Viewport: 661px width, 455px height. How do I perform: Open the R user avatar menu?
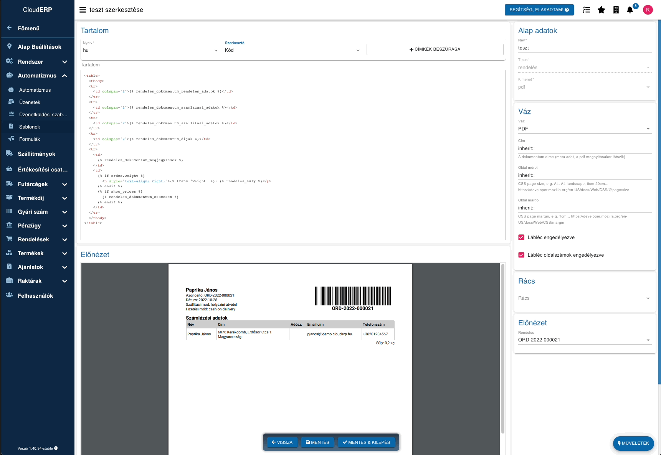click(x=648, y=10)
